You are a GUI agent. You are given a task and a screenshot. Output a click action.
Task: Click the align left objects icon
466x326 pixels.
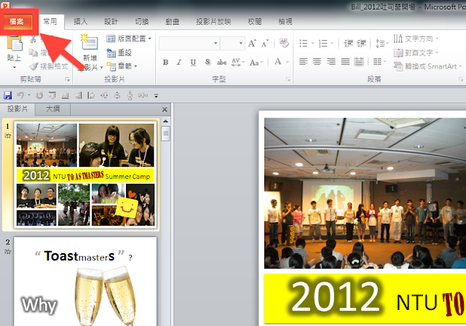click(x=91, y=95)
